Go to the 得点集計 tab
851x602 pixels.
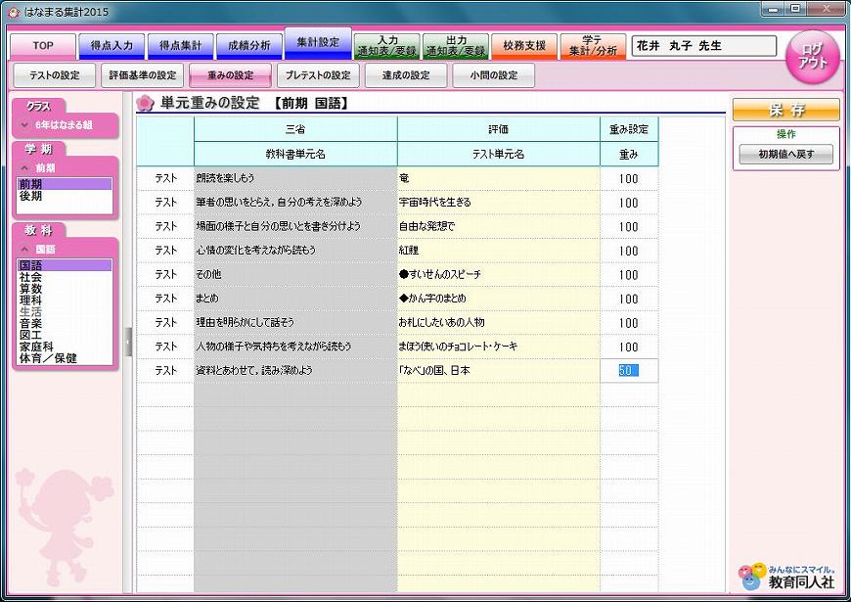tap(180, 46)
